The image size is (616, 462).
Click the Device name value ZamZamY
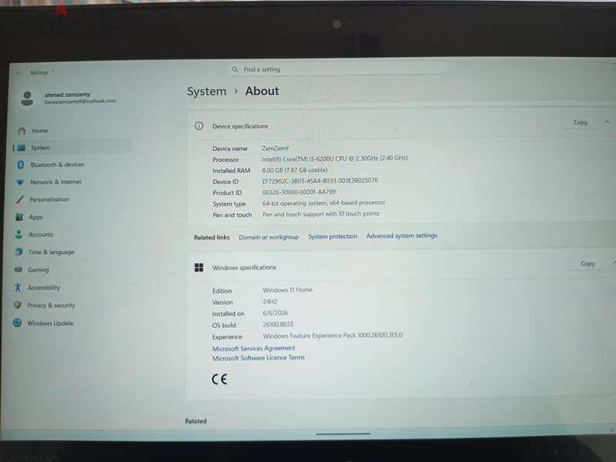click(x=276, y=148)
